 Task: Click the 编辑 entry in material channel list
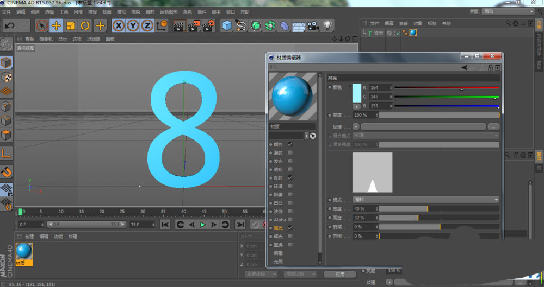[278, 253]
